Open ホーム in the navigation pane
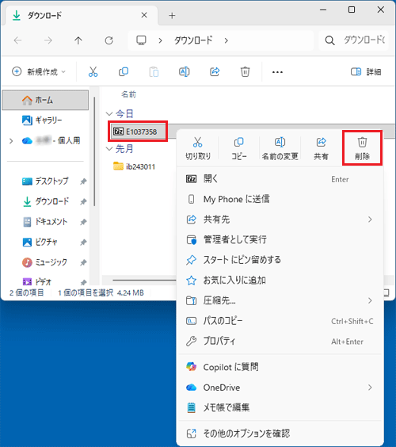Screen dimensions: 396x447 pos(45,100)
